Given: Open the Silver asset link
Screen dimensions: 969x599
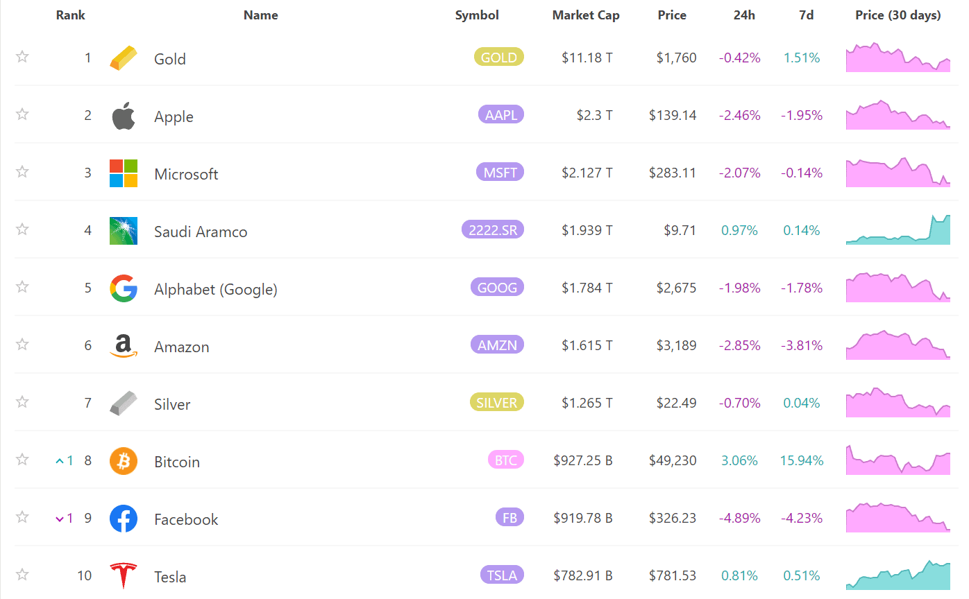Looking at the screenshot, I should coord(172,404).
